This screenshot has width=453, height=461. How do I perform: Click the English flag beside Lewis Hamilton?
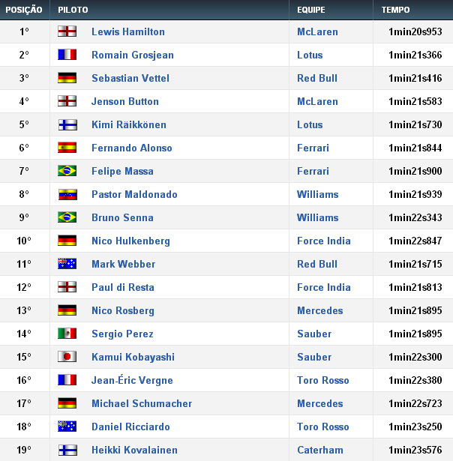click(x=67, y=31)
